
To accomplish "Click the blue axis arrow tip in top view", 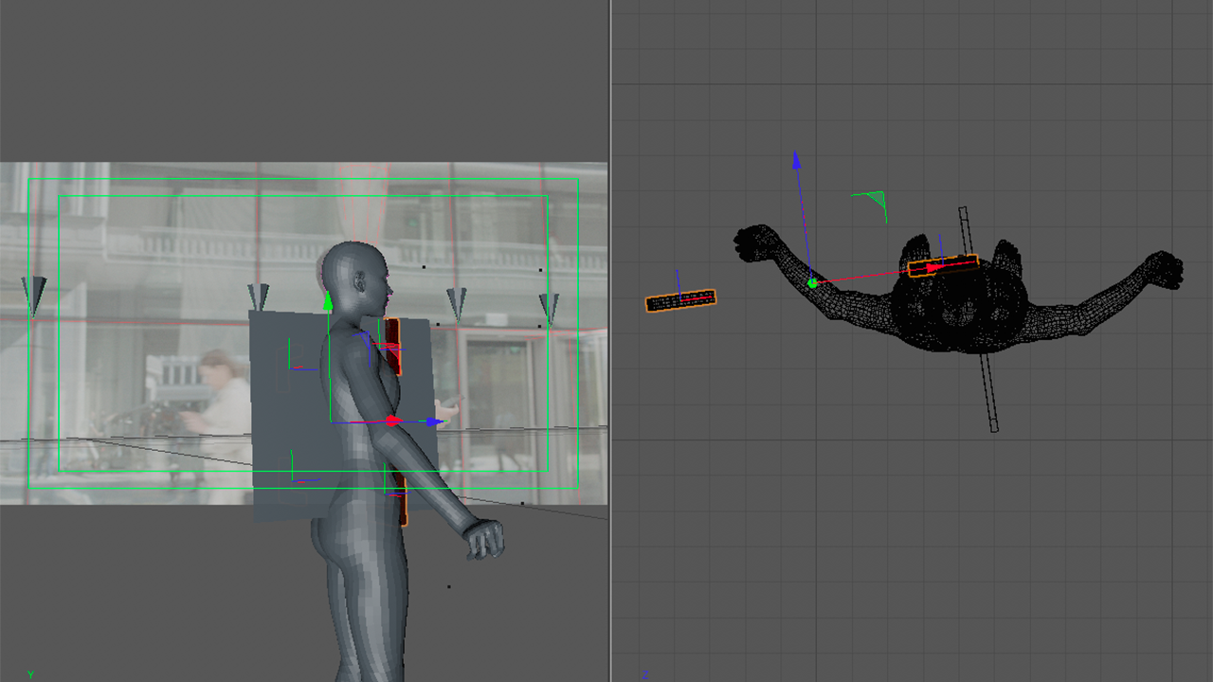I will pos(796,158).
